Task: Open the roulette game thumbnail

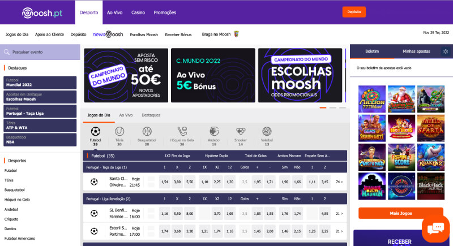Action: click(401, 186)
